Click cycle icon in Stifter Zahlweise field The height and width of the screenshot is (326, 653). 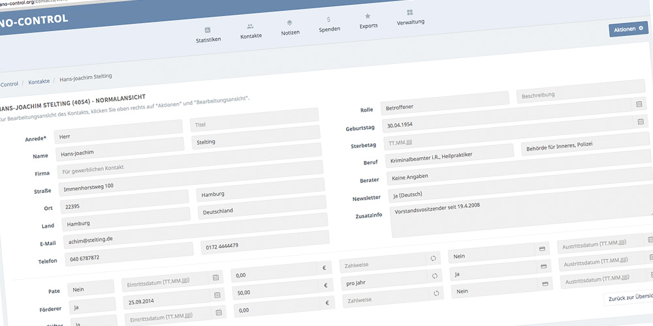click(436, 293)
